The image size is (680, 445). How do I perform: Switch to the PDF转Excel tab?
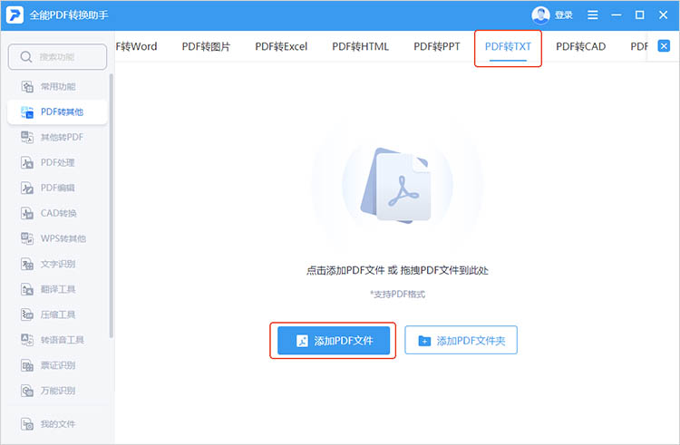tap(281, 46)
